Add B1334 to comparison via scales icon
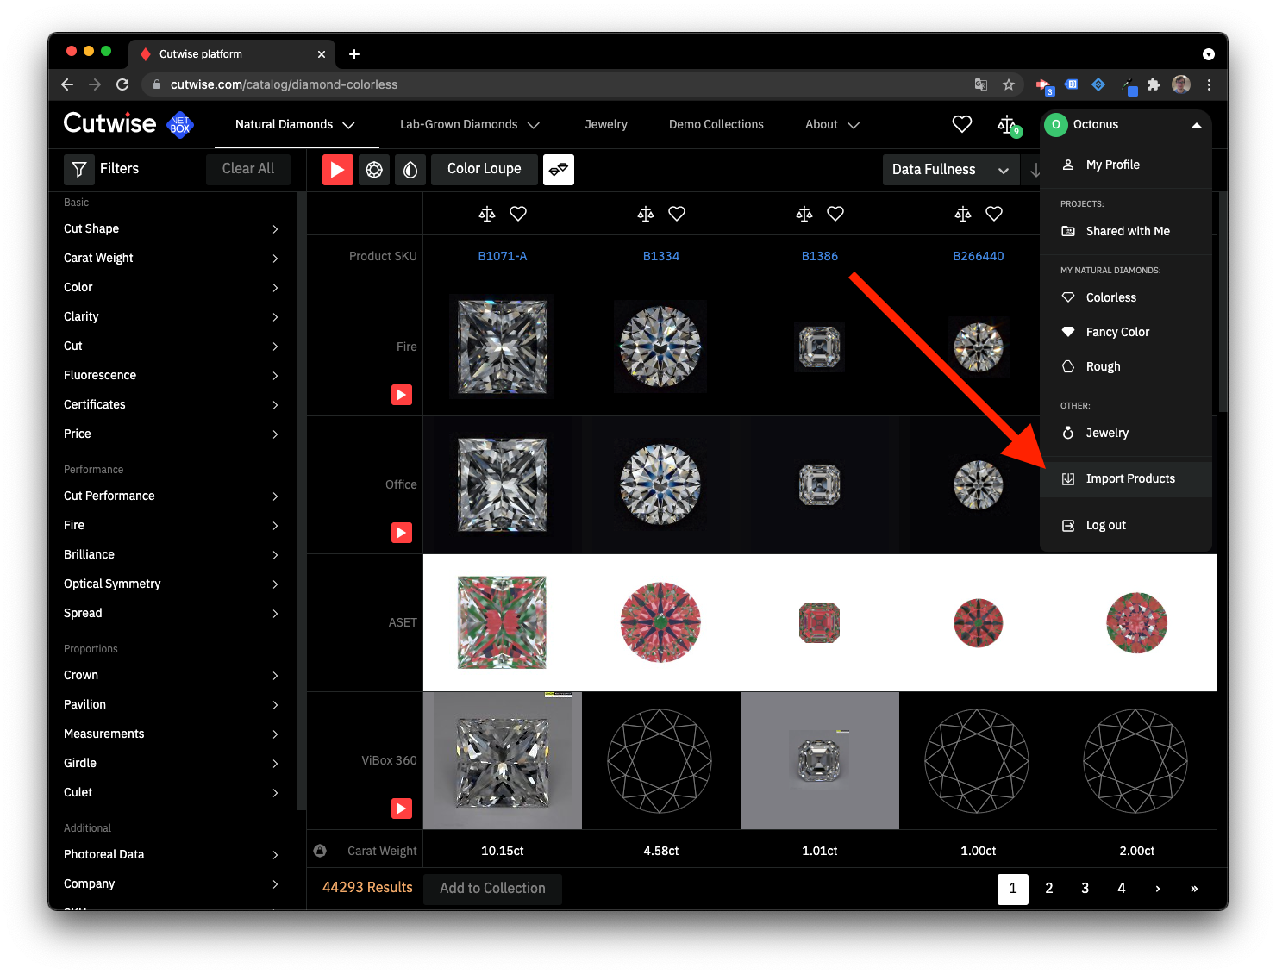 click(x=646, y=214)
